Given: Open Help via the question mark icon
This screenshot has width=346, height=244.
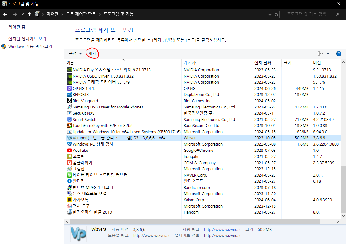Looking at the screenshot, I should tap(338, 53).
